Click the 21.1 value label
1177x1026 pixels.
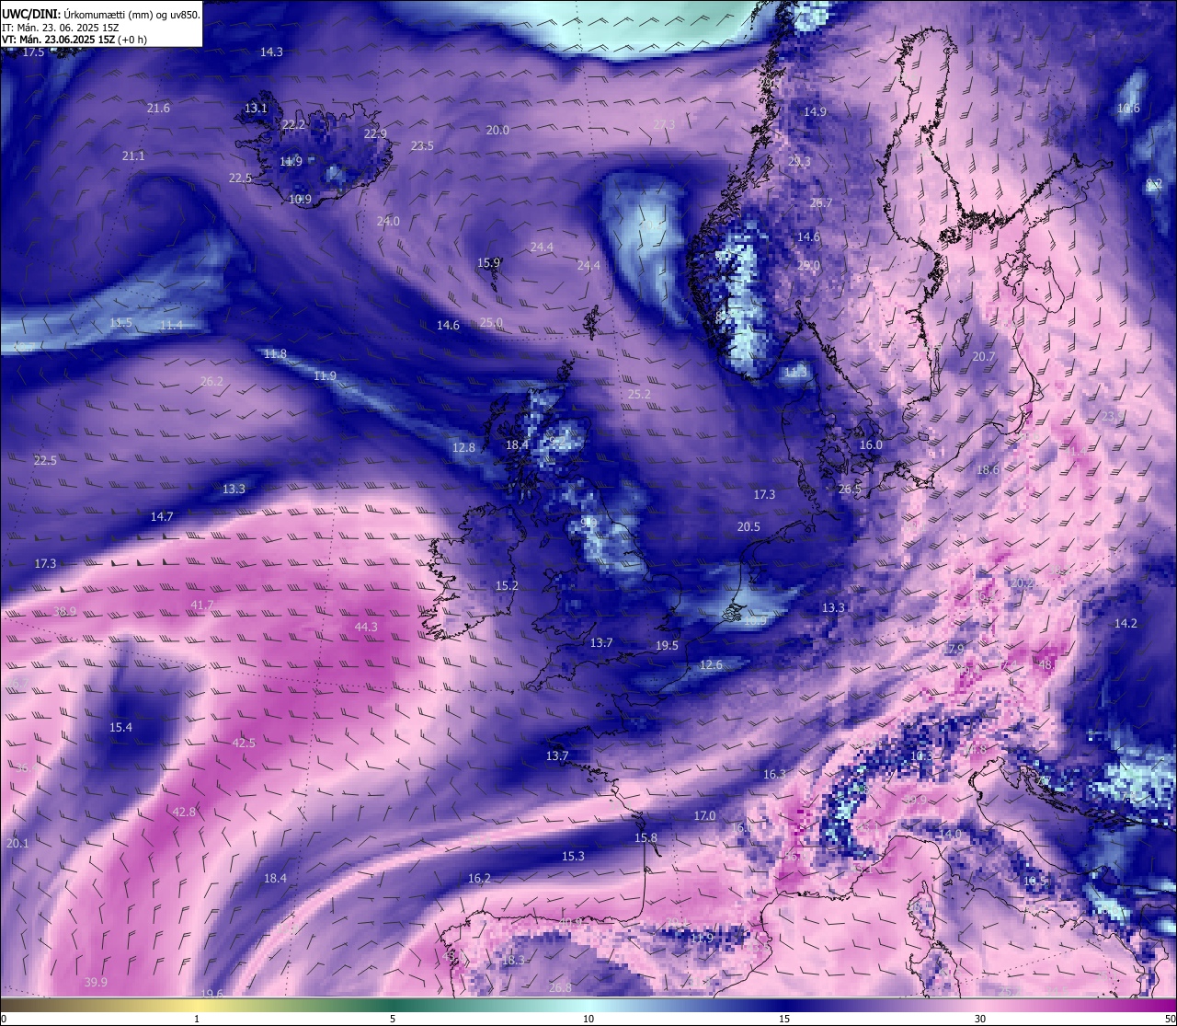click(x=133, y=156)
